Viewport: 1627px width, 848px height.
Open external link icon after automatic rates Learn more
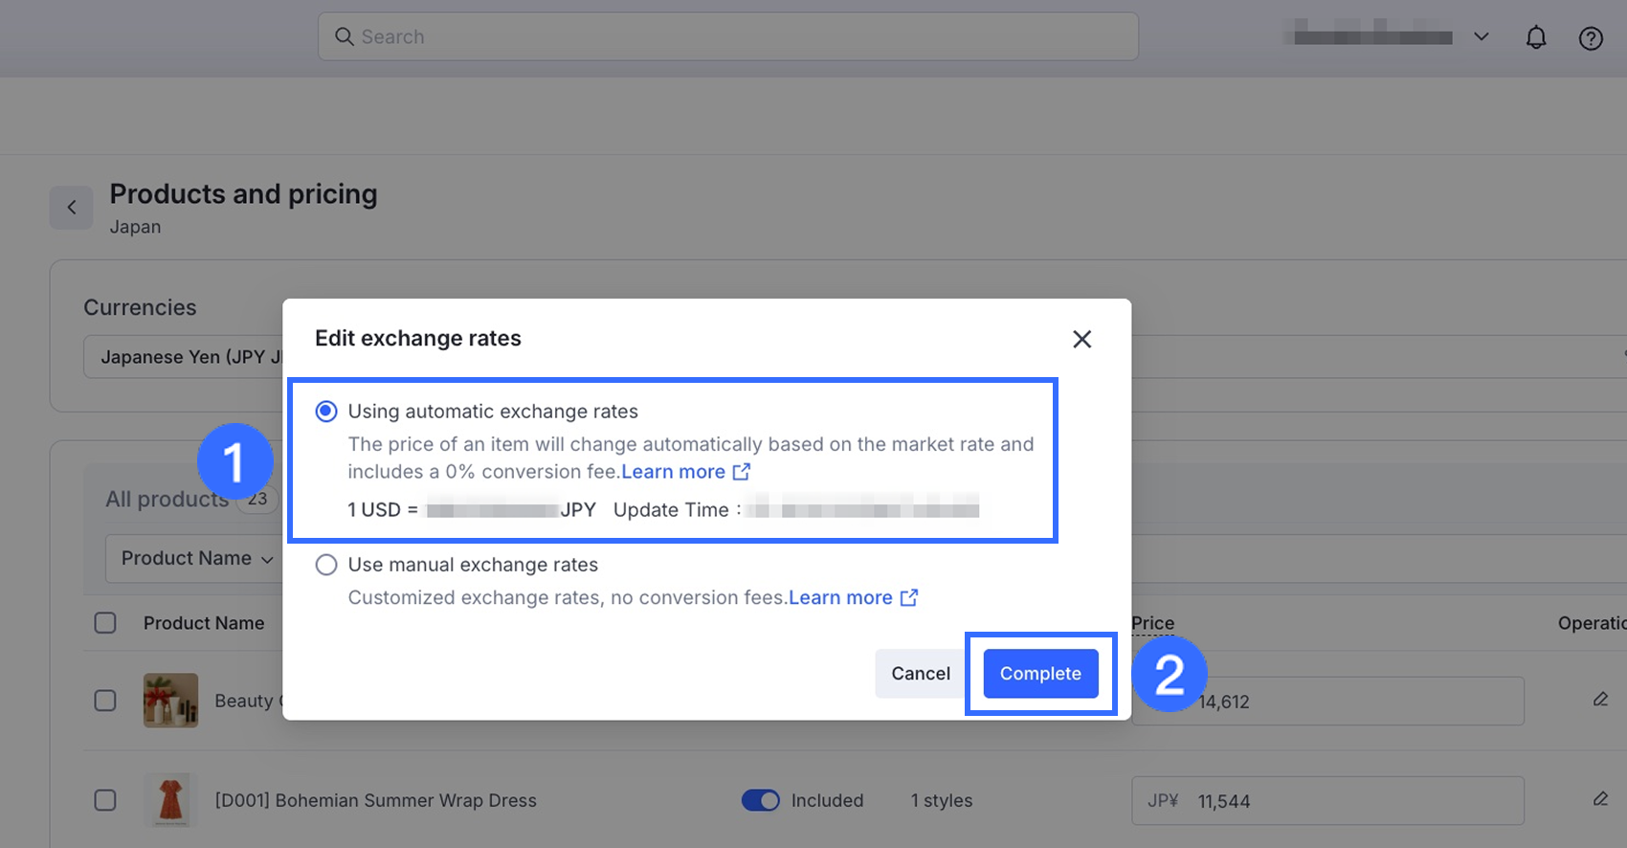pyautogui.click(x=742, y=472)
